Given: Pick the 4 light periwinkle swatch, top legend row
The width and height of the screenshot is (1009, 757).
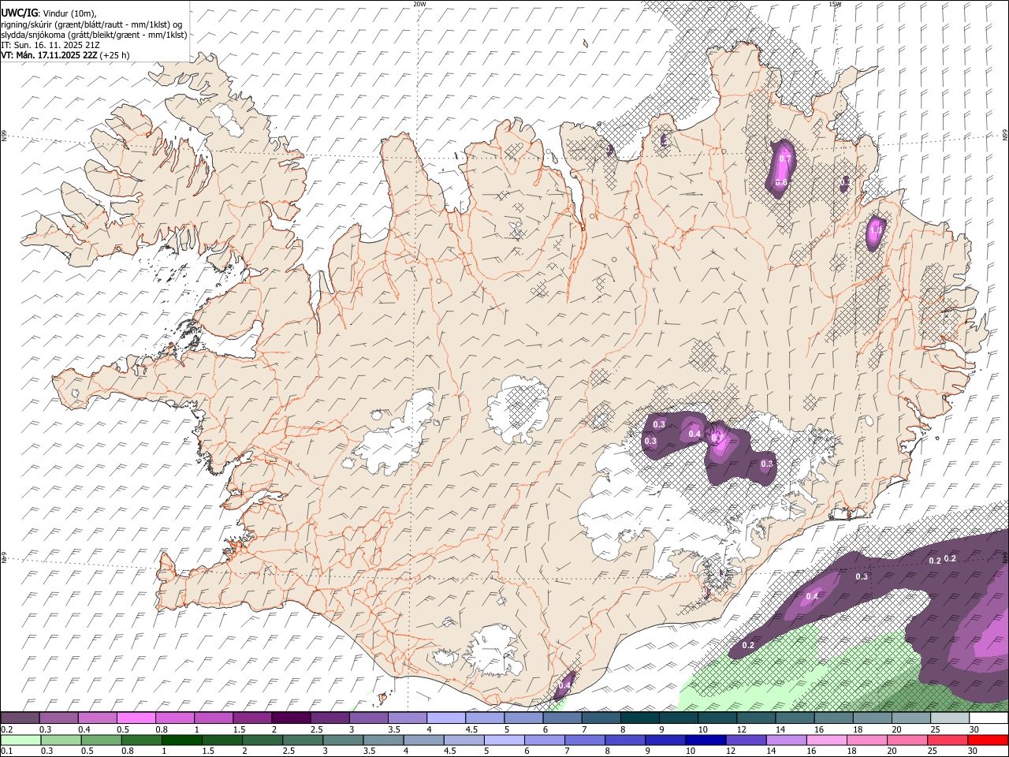Looking at the screenshot, I should point(446,718).
